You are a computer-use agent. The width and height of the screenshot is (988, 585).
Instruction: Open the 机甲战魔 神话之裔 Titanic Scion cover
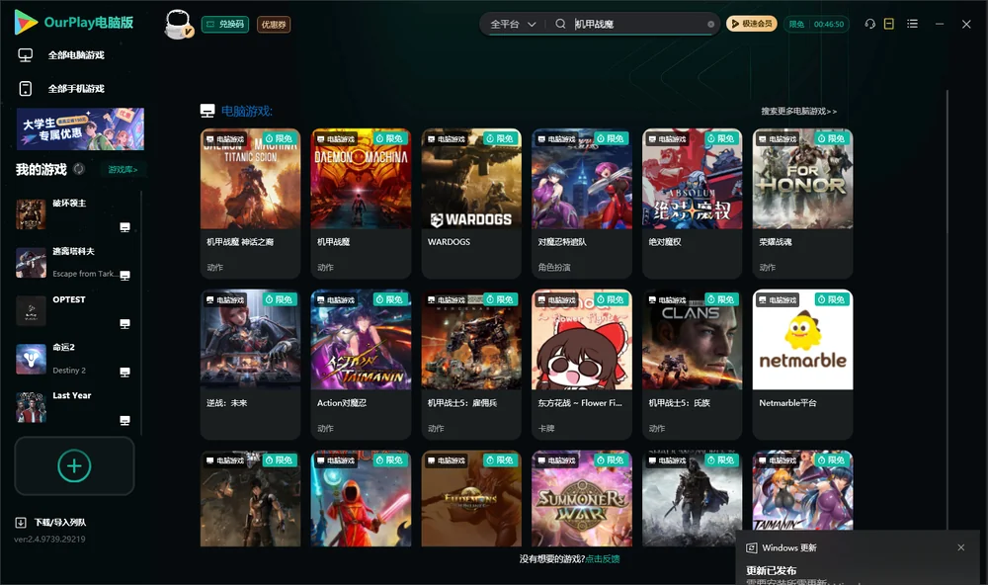(250, 179)
